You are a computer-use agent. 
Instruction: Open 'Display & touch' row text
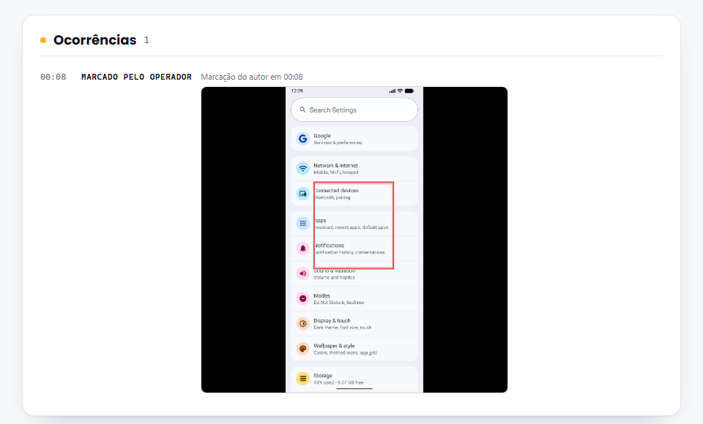[332, 321]
